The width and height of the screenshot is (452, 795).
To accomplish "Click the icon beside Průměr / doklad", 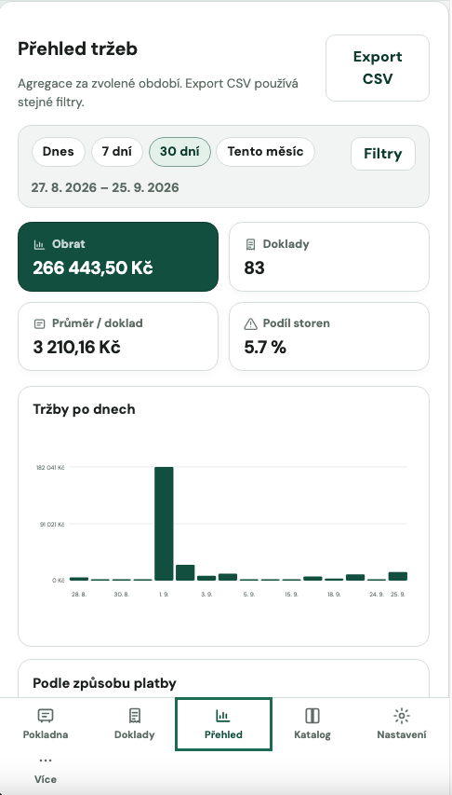I will 39,323.
